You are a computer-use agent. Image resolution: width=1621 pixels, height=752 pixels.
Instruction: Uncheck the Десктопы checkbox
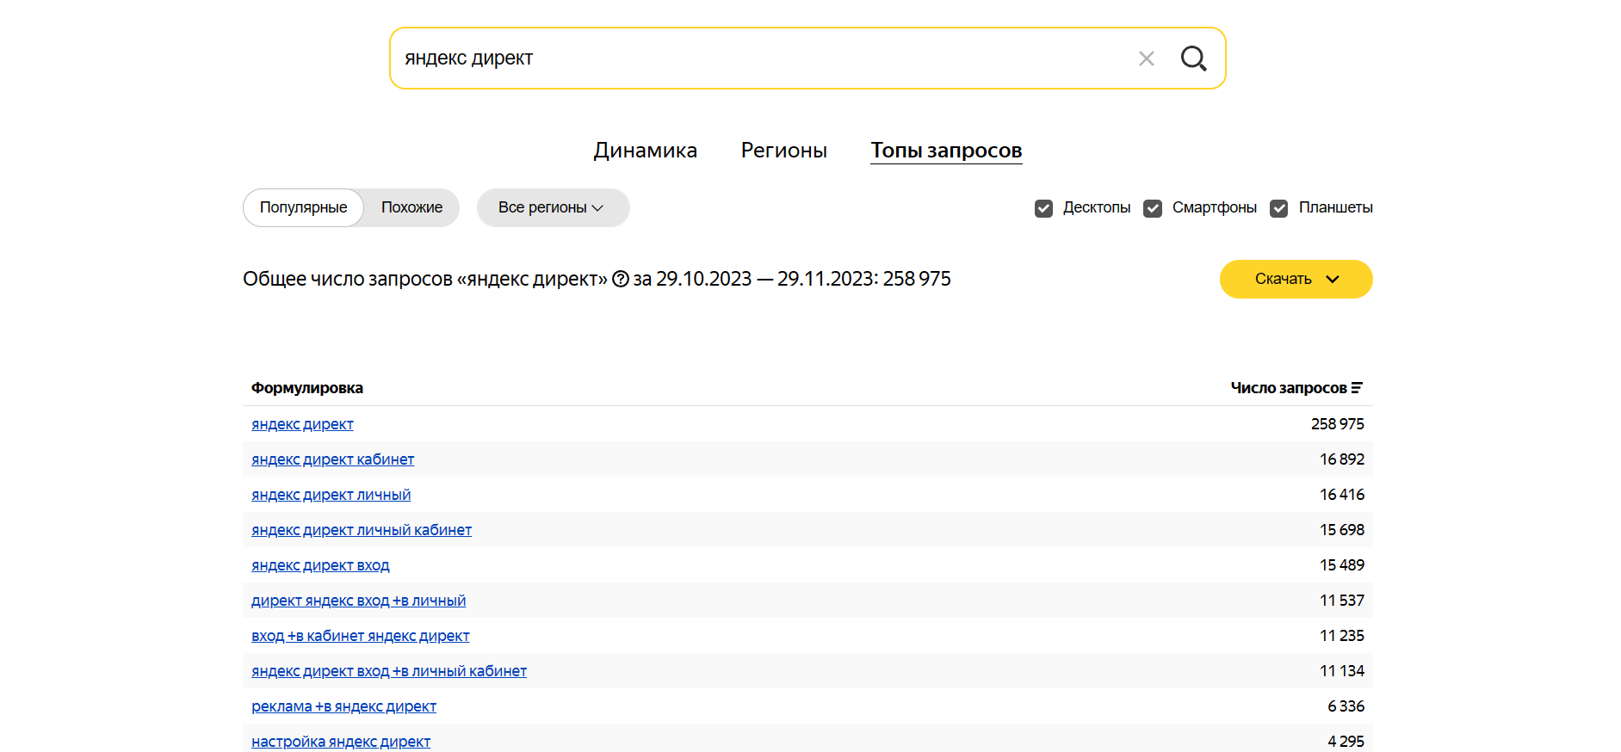[x=1043, y=208]
